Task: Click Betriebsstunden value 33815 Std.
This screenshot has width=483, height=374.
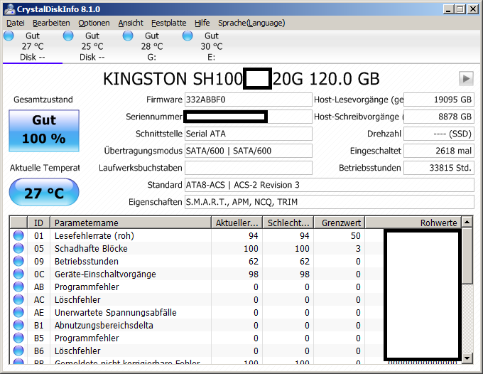Action: 439,168
